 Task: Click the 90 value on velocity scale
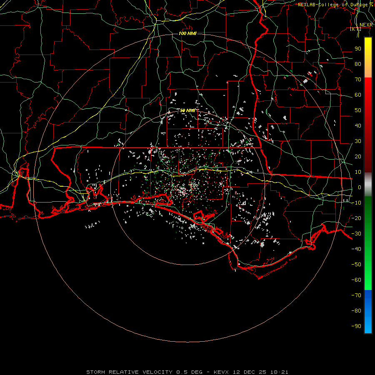(358, 49)
